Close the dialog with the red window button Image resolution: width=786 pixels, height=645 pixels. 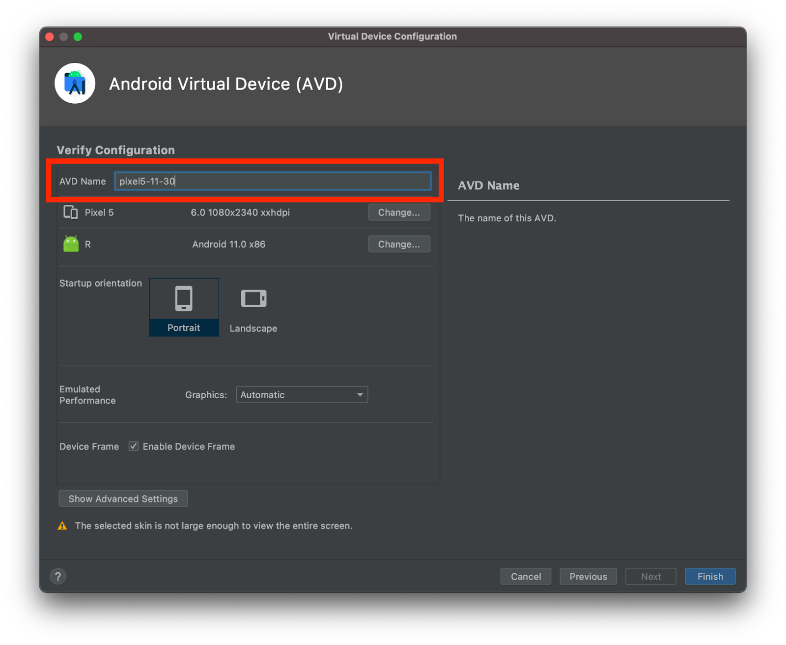(x=50, y=36)
